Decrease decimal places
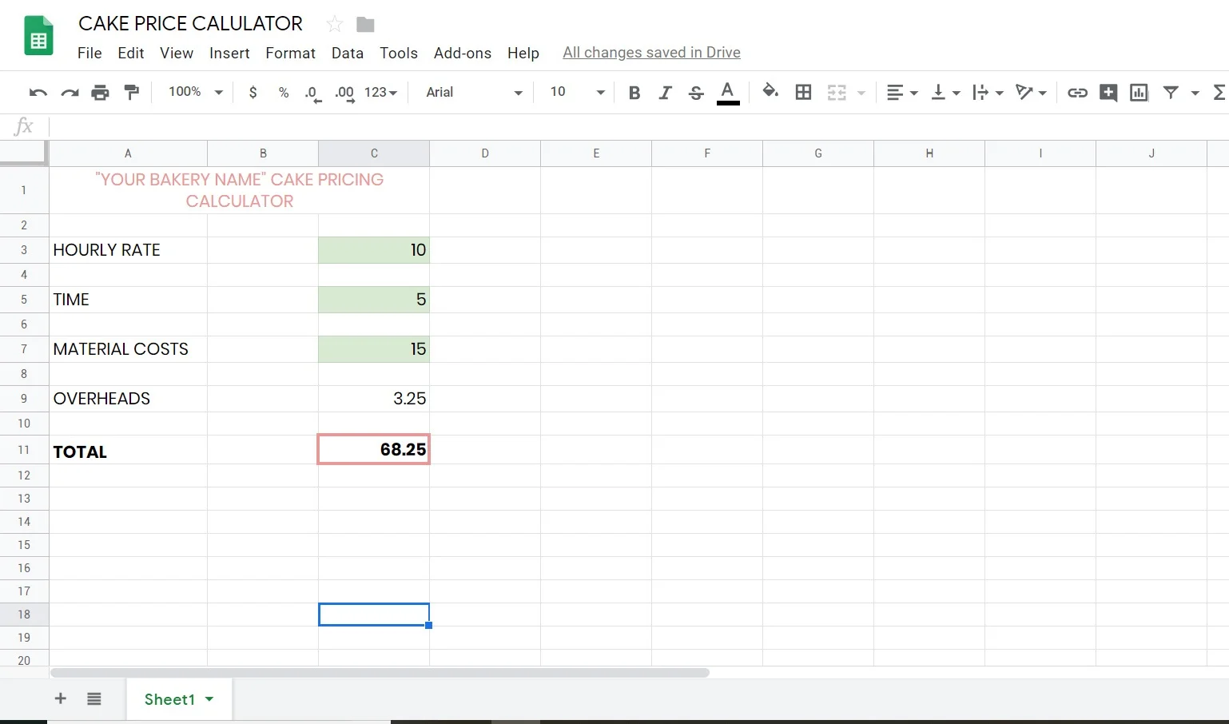The height and width of the screenshot is (724, 1229). (312, 93)
